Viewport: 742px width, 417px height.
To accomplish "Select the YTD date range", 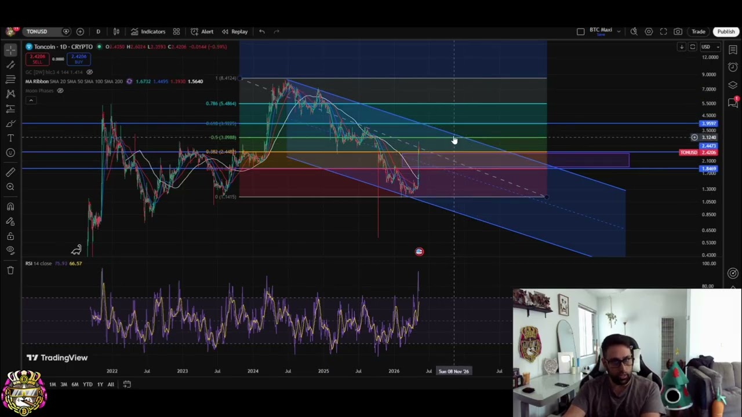I will pos(88,384).
